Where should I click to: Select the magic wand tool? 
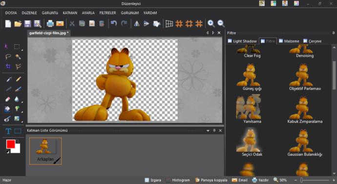point(18,57)
